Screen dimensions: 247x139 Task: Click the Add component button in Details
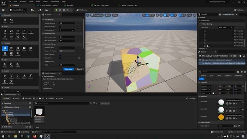coord(233,56)
